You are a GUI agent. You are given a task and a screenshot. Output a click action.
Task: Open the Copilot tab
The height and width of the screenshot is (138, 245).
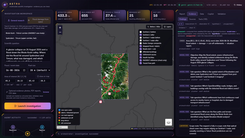(211, 14)
